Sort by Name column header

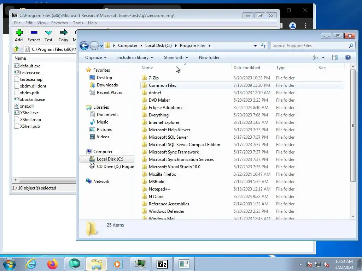click(x=185, y=68)
